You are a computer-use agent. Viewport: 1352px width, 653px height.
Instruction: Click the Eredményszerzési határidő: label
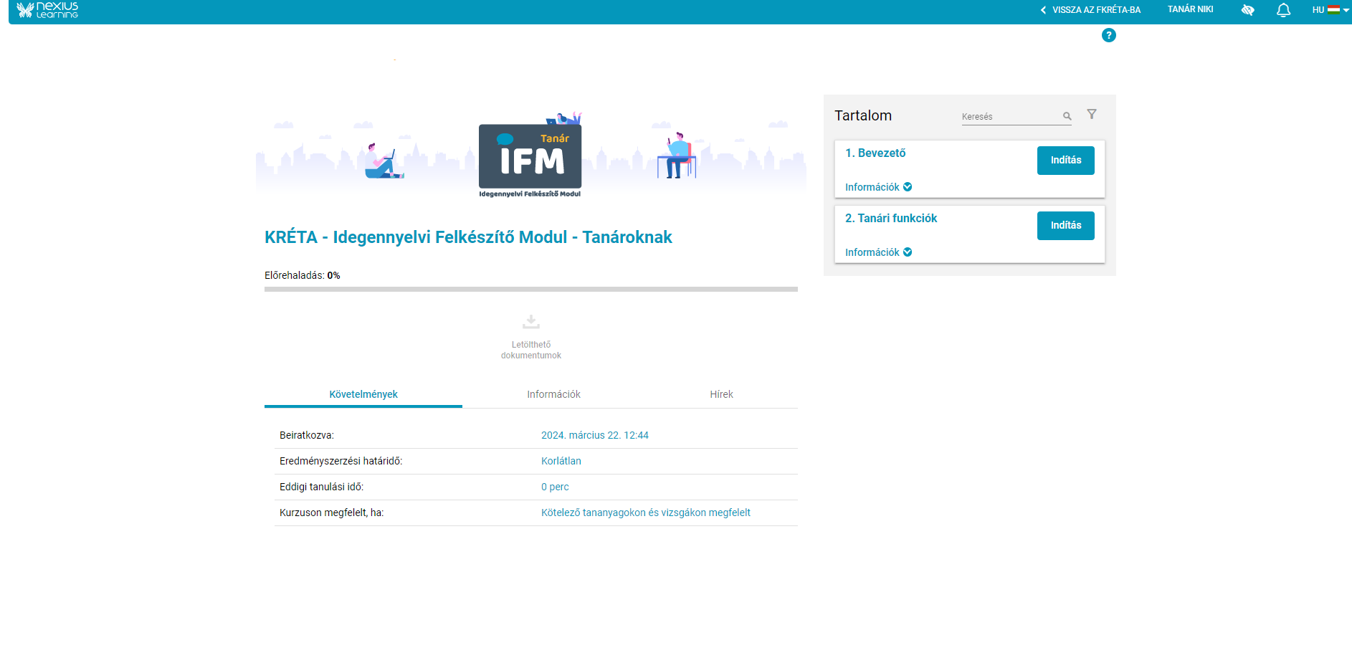[341, 461]
